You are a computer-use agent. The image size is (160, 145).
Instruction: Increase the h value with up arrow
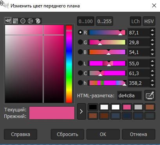pos(152,81)
